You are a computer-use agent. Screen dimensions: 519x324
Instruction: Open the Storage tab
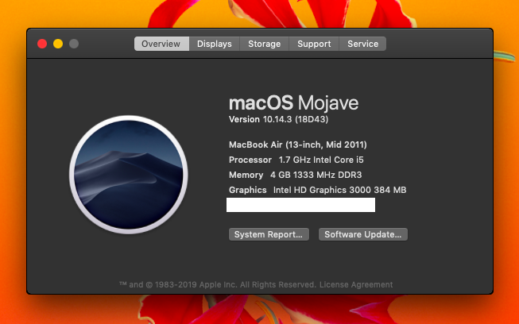pos(264,44)
